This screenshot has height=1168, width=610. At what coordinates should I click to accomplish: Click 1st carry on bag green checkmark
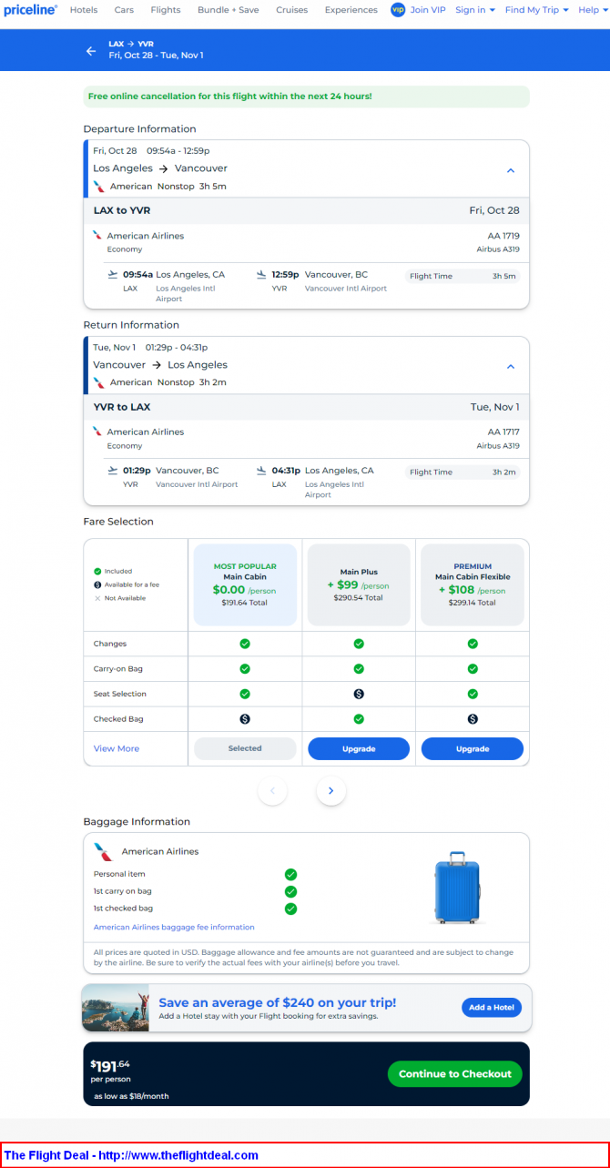pos(291,891)
